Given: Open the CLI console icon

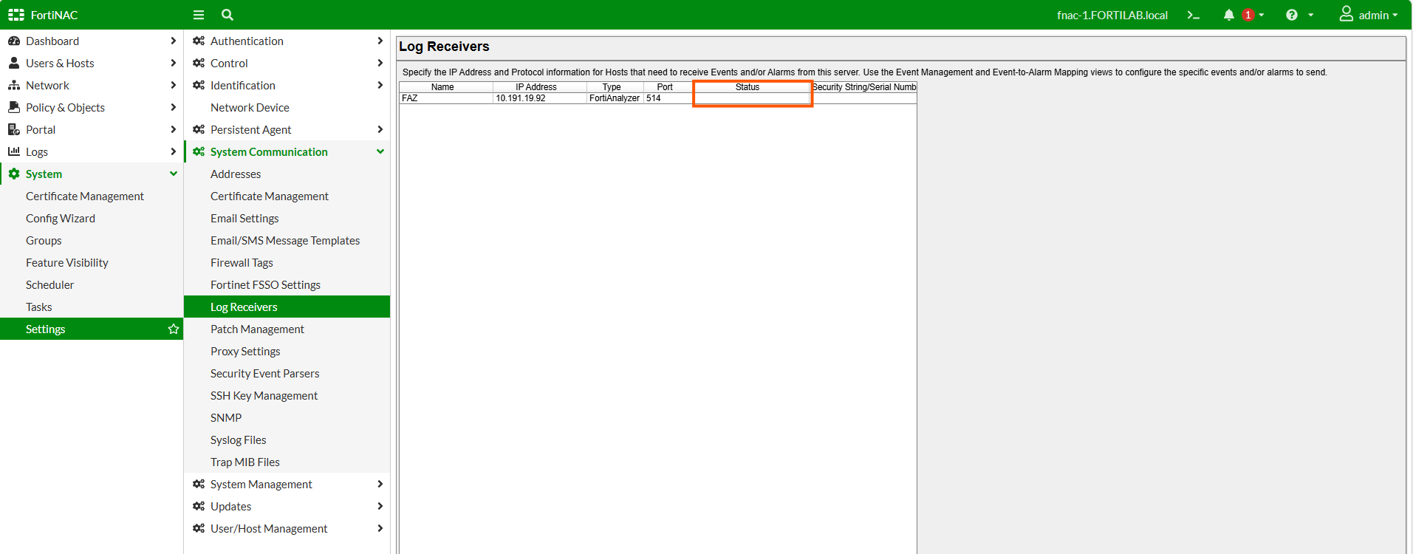Looking at the screenshot, I should (1193, 15).
